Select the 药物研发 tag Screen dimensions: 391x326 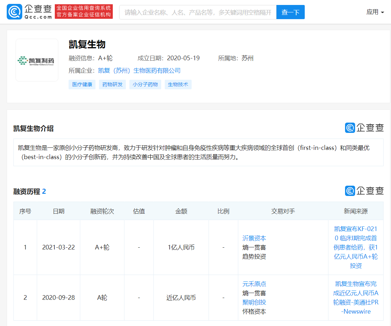pyautogui.click(x=112, y=84)
